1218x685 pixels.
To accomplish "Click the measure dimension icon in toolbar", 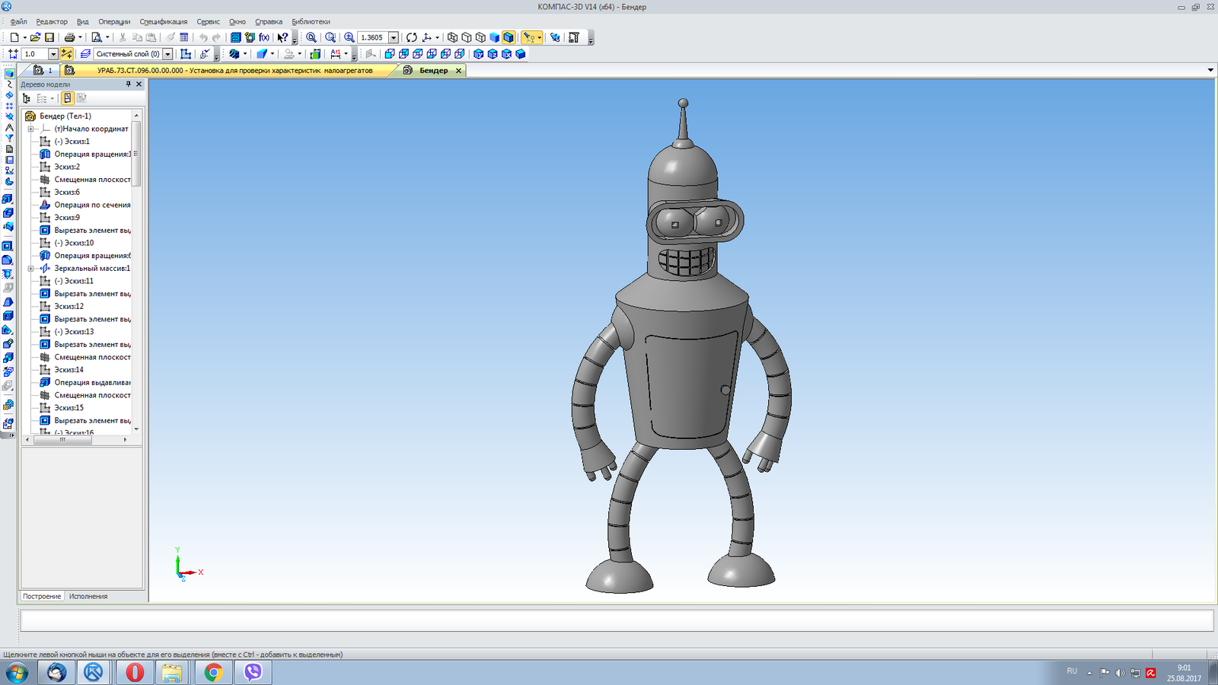I will 336,54.
